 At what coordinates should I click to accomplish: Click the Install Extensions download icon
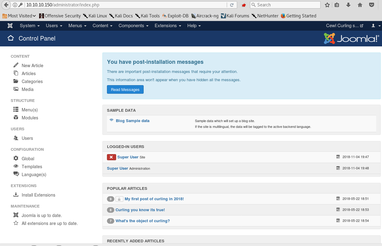[16, 195]
